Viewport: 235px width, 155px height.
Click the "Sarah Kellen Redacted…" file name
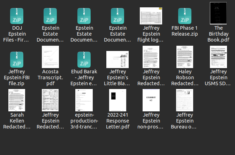pyautogui.click(x=17, y=121)
